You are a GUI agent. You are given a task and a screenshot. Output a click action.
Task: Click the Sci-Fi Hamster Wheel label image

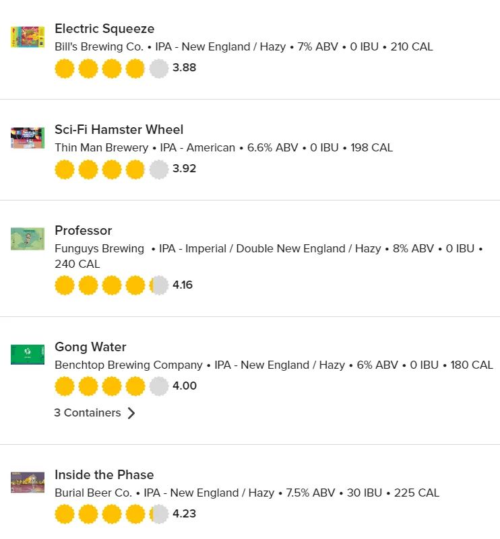pyautogui.click(x=28, y=138)
